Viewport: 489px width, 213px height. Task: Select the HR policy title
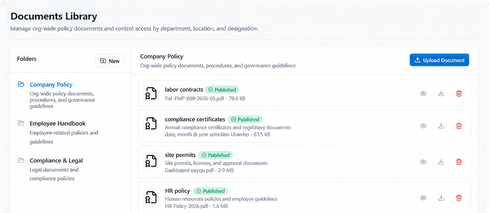point(178,191)
